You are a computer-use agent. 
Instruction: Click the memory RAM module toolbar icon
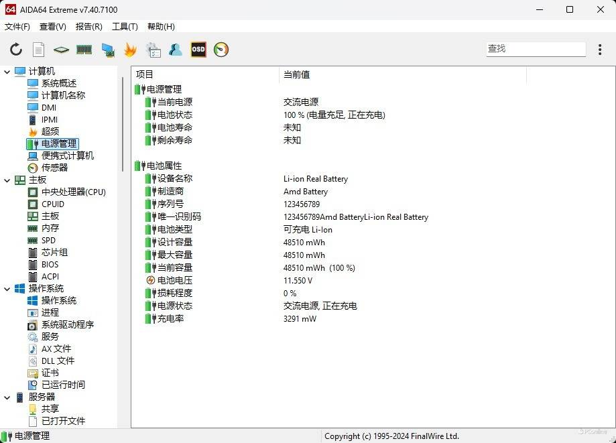(84, 50)
